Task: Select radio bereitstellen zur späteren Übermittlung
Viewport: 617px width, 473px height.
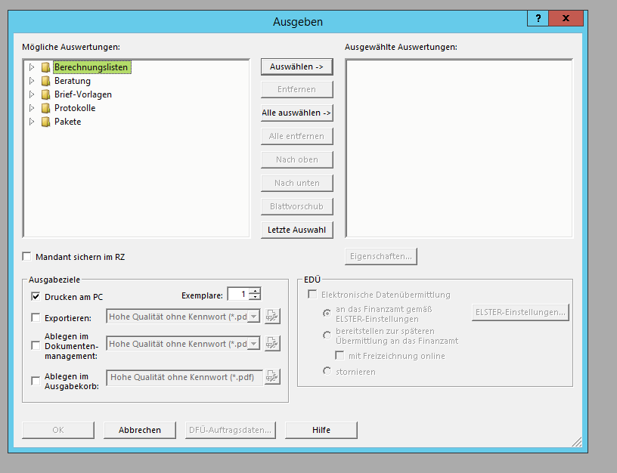Action: tap(327, 335)
